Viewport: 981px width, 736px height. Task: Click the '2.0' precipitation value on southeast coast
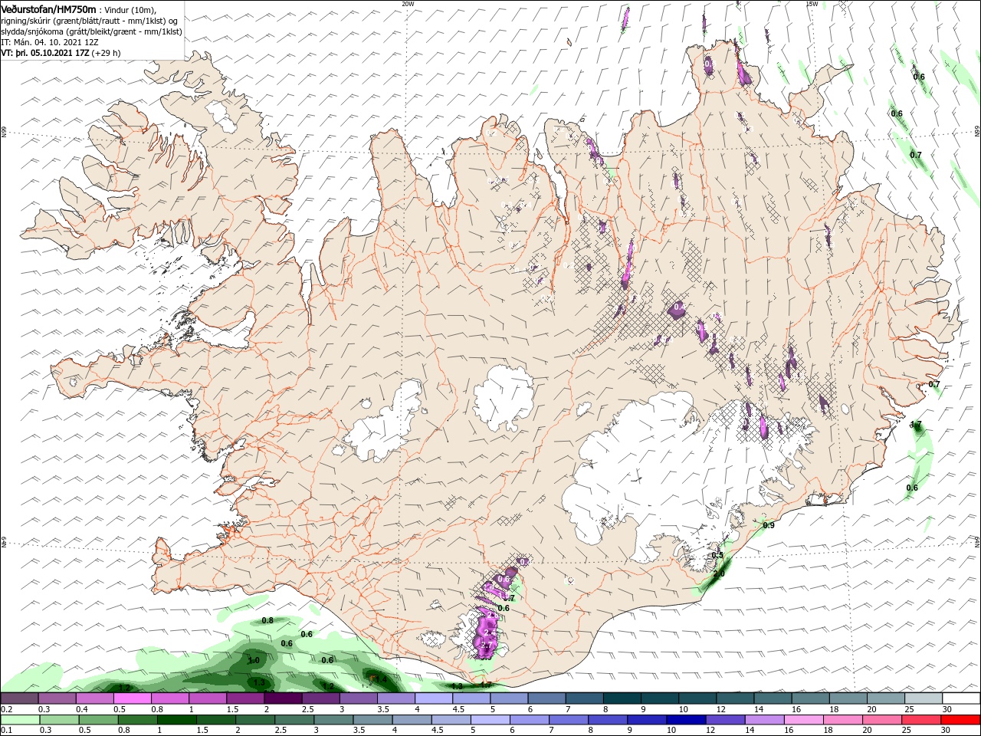719,573
